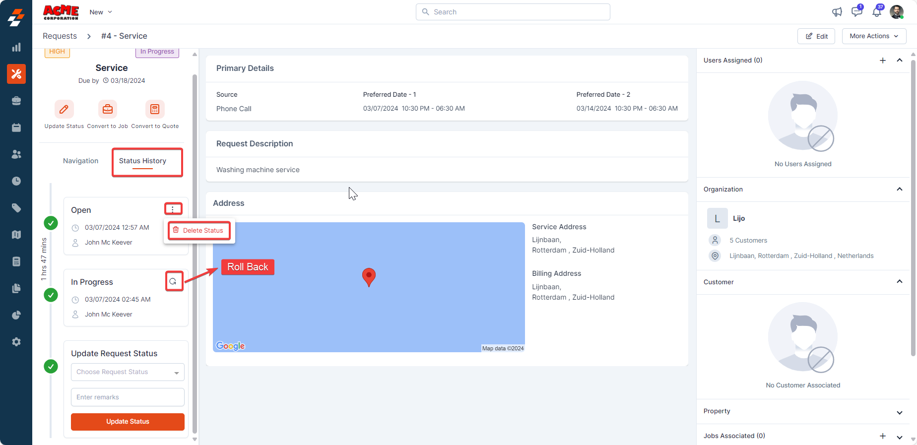Select Delete Status from the popup menu
The height and width of the screenshot is (445, 917).
coord(199,231)
